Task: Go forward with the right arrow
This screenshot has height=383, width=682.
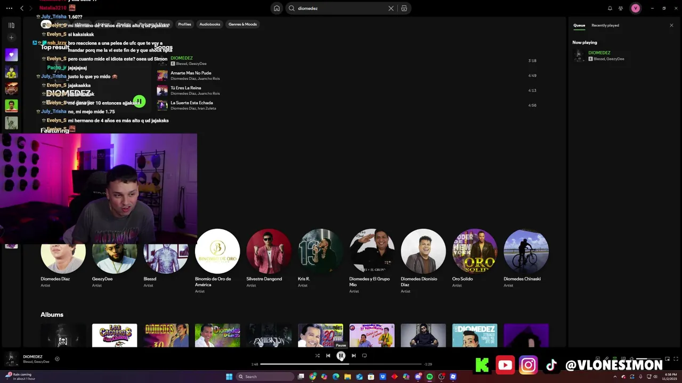Action: (x=31, y=8)
